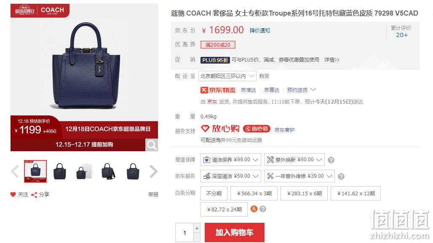The image size is (433, 243).
Task: Click 降价通知 price alert link
Action: pos(259,30)
